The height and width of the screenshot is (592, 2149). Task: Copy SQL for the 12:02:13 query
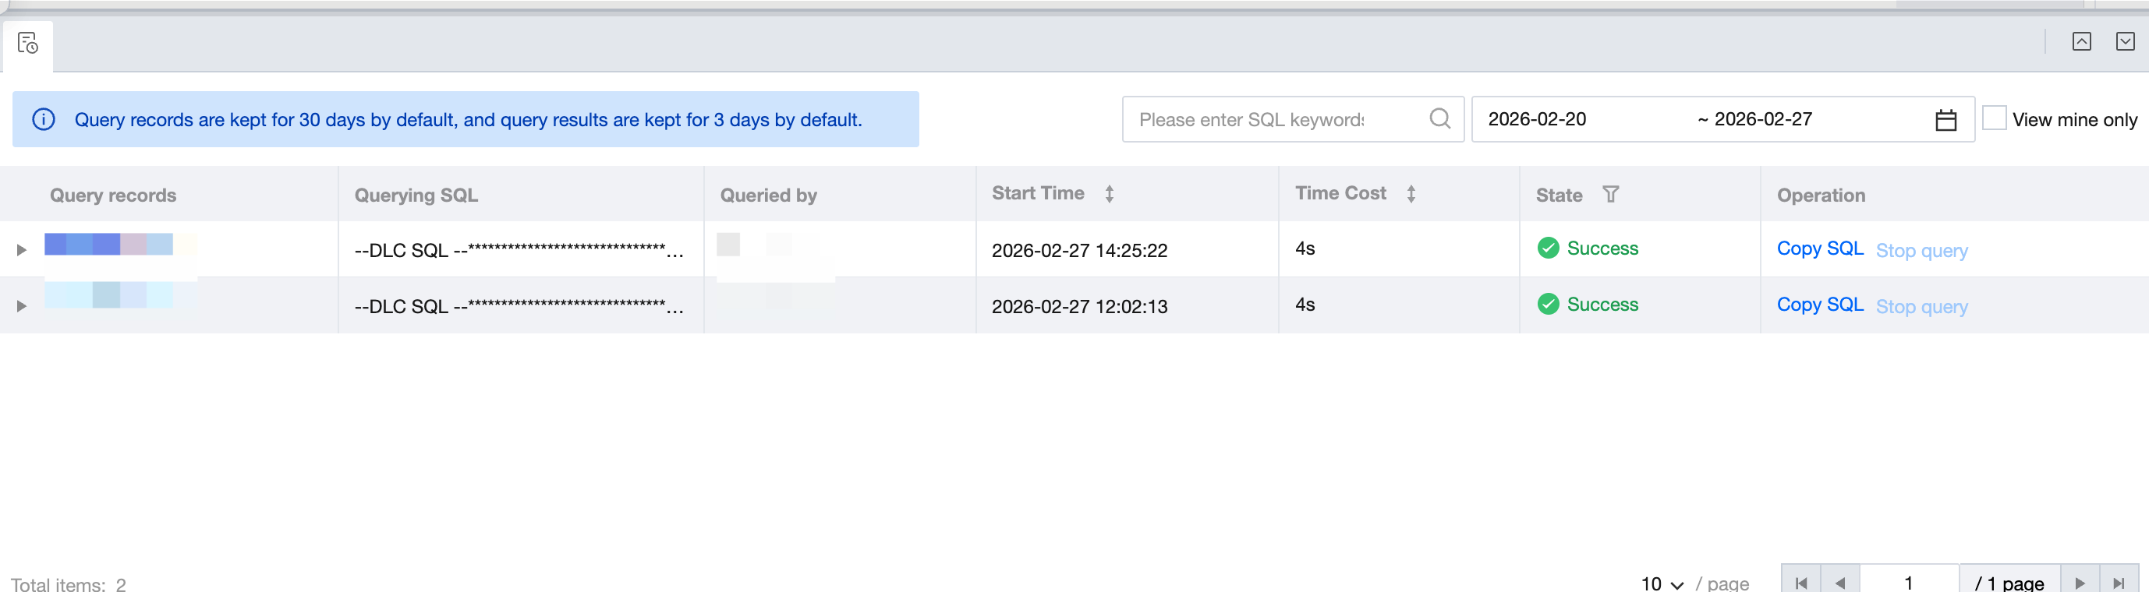(x=1819, y=305)
